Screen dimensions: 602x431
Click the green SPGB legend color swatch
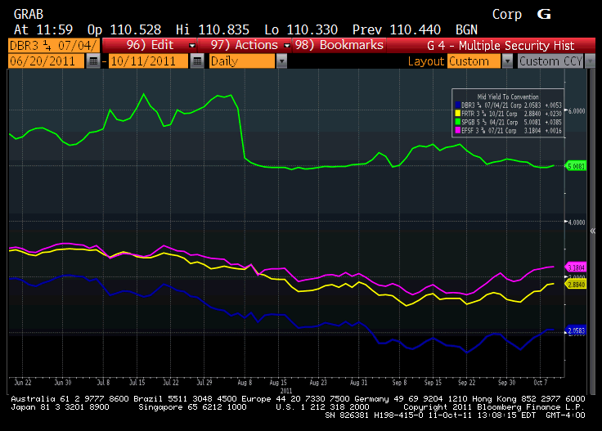click(458, 122)
